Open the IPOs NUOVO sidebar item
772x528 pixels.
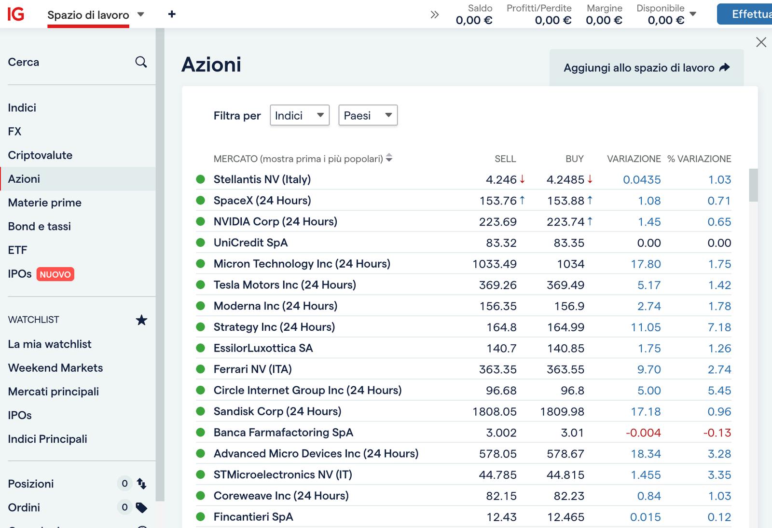(41, 274)
